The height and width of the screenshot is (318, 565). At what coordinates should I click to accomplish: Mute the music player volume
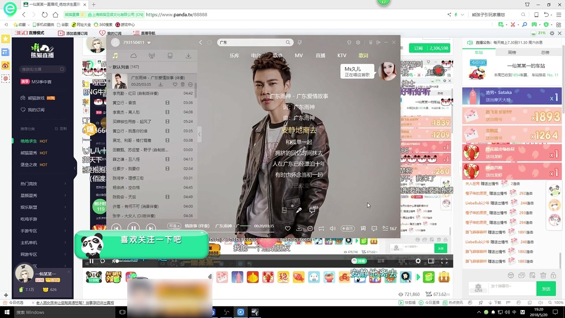332,228
